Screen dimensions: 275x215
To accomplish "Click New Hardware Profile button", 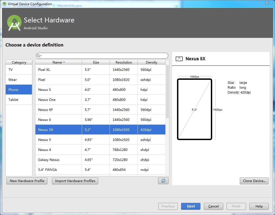I will (x=27, y=181).
